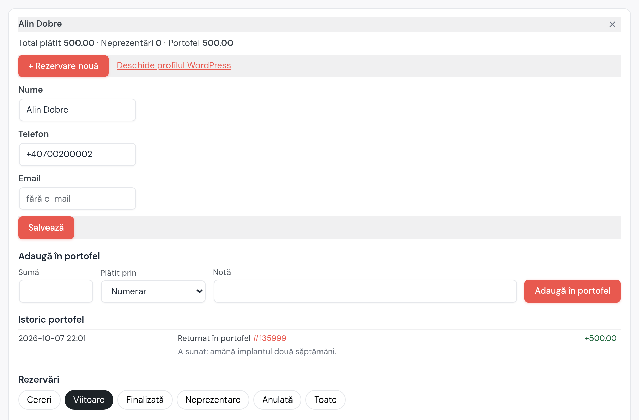Click the Telefon input field
The height and width of the screenshot is (420, 639).
[78, 154]
